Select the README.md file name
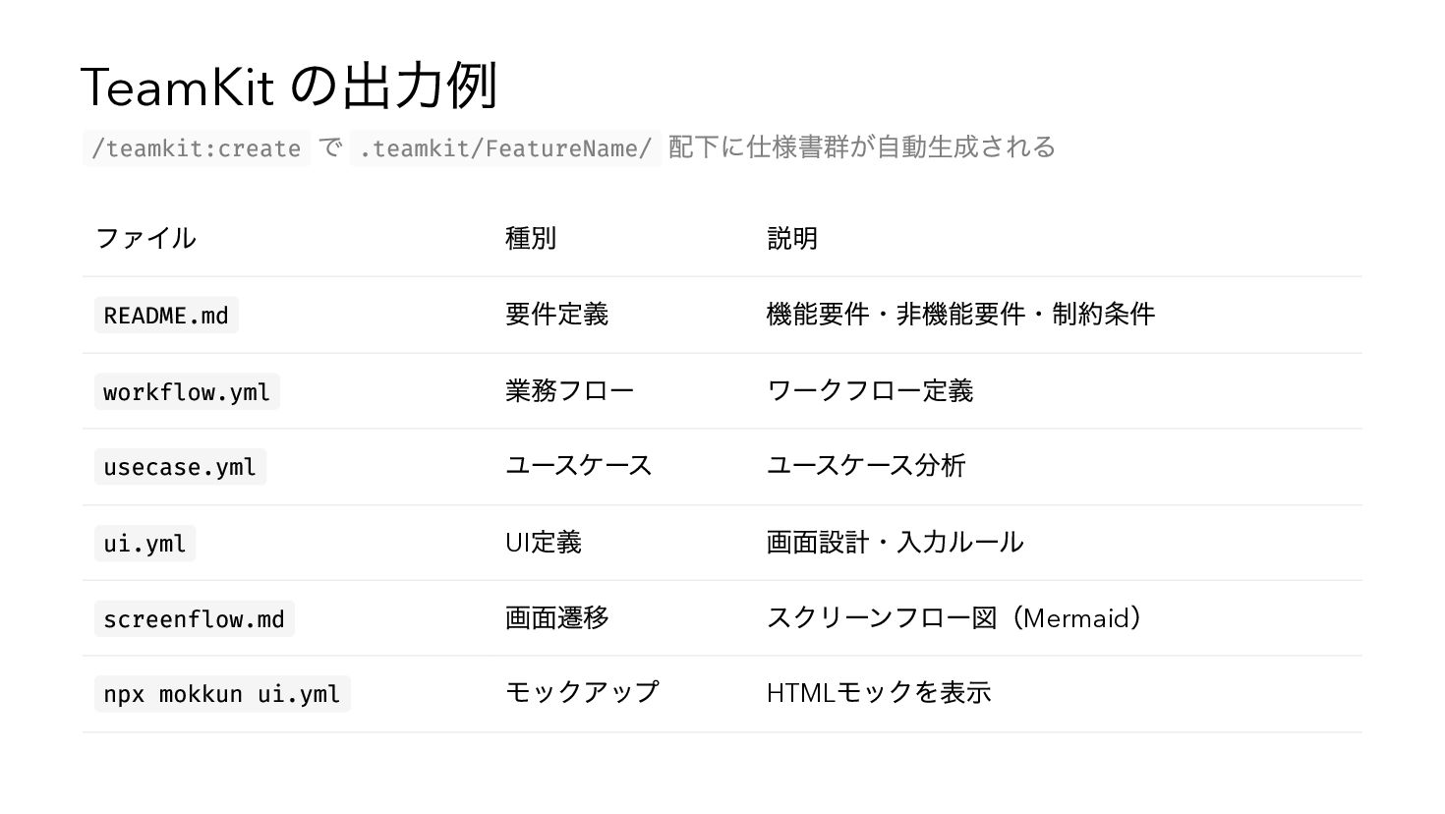The width and height of the screenshot is (1445, 814). point(166,316)
